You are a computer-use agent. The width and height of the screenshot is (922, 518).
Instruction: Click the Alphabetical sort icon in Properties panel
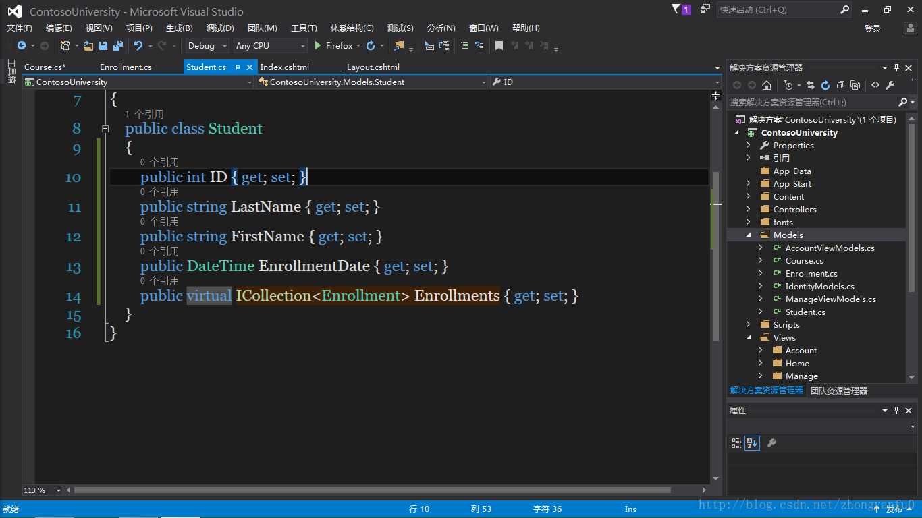tap(752, 443)
